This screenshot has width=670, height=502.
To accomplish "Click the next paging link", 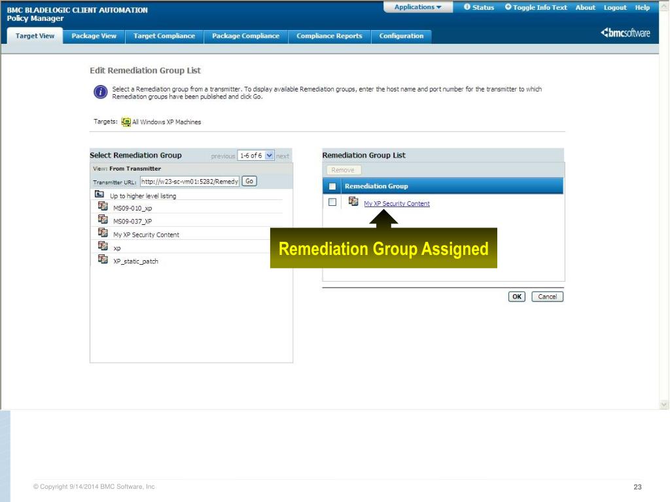I will pos(283,156).
